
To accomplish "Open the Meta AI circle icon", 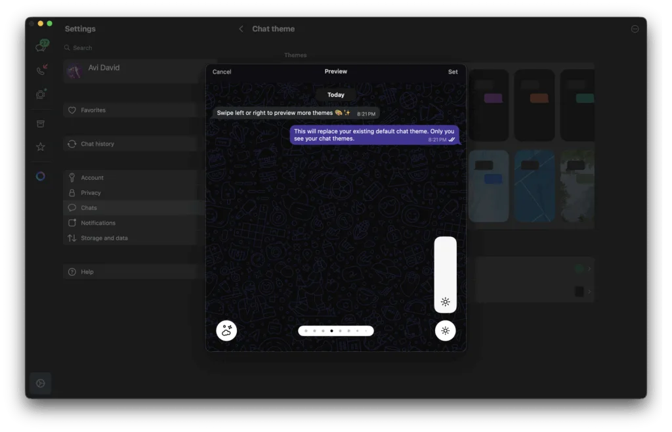I will point(41,176).
